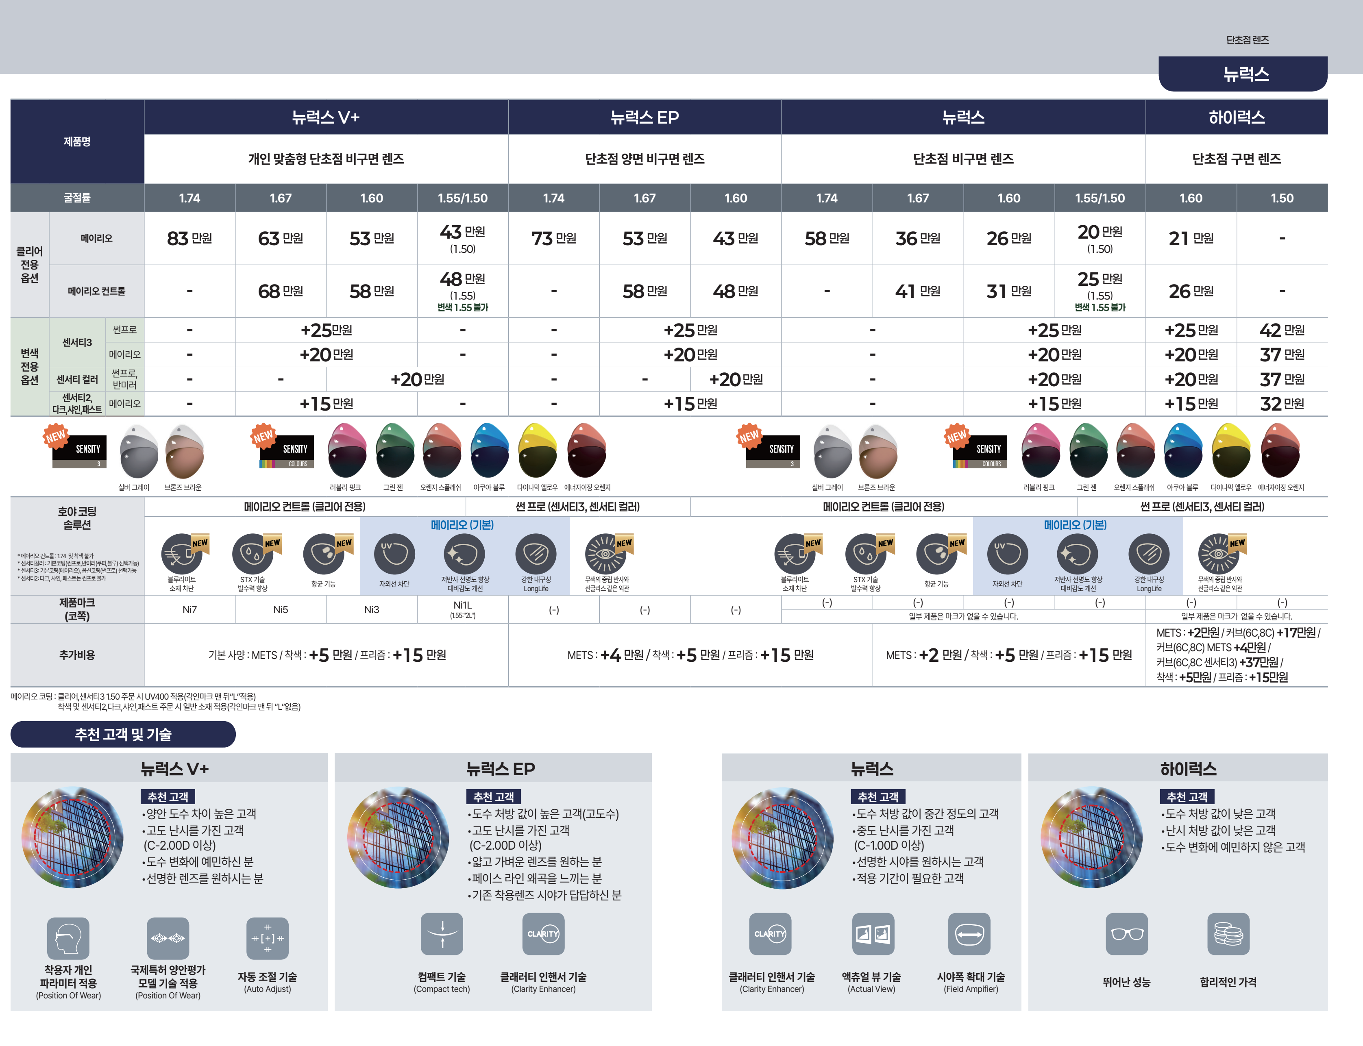
Task: Click the Clarity icon beside 액츄얼 뷰 기술
Action: (x=770, y=934)
